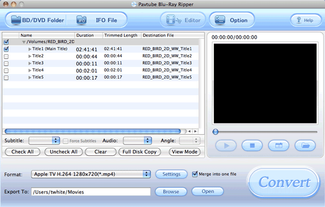Screen dimensions: 325x207
Task: Take a snapshot with the camera icon
Action: (x=279, y=146)
